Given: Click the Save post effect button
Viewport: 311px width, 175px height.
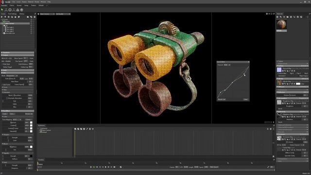Looking at the screenshot, I should coord(12,114).
